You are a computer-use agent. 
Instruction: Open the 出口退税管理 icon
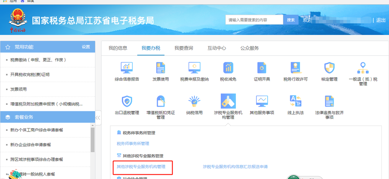click(x=127, y=101)
